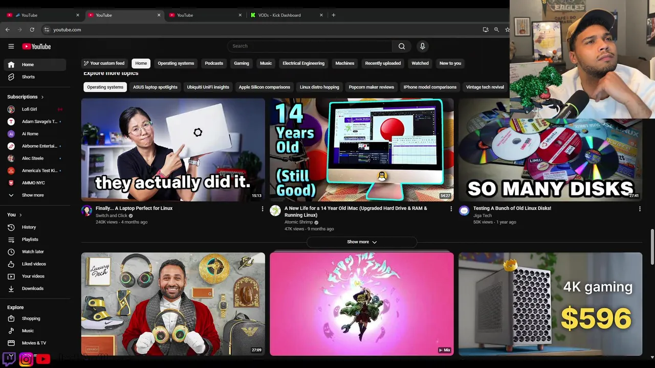655x368 pixels.
Task: Click in the YouTube search field
Action: pyautogui.click(x=310, y=46)
